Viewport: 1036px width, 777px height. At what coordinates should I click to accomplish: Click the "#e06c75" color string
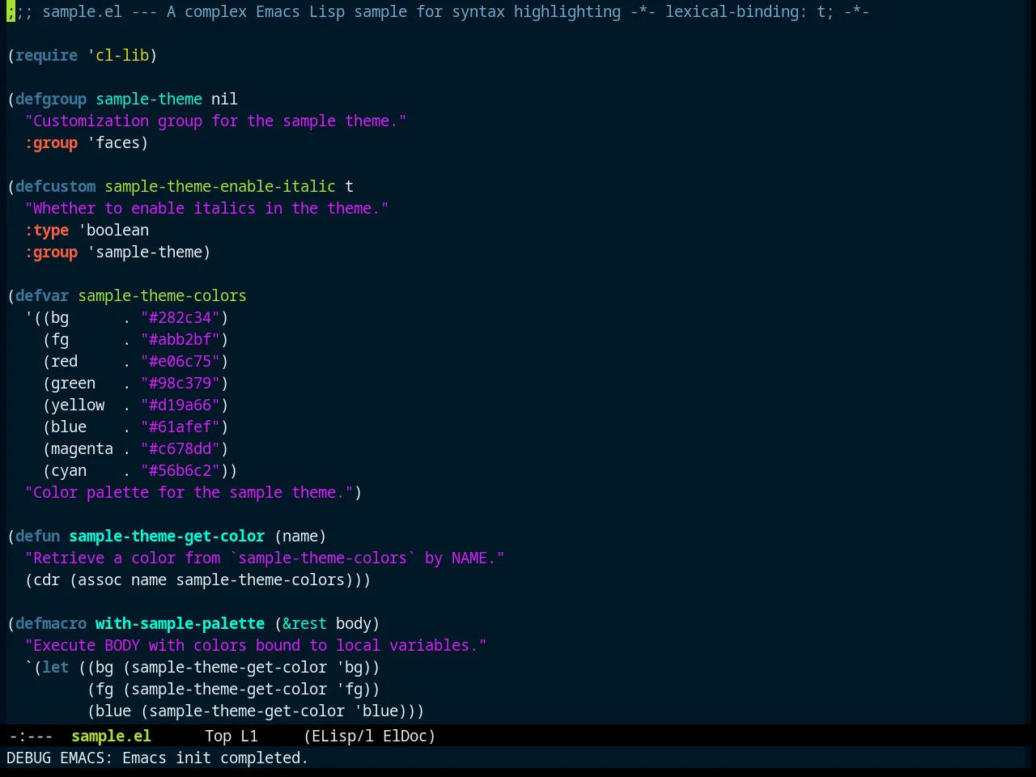point(180,361)
